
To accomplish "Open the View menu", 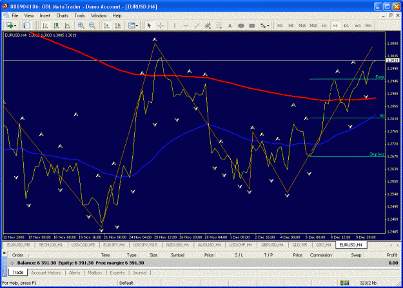I will (29, 15).
